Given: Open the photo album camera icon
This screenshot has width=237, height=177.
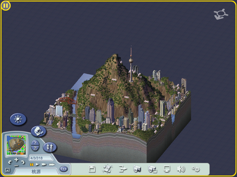Looking at the screenshot, I should pyautogui.click(x=152, y=169).
